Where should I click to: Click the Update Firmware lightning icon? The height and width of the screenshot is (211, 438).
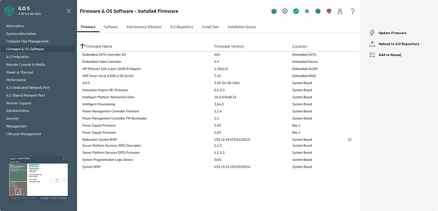point(372,33)
